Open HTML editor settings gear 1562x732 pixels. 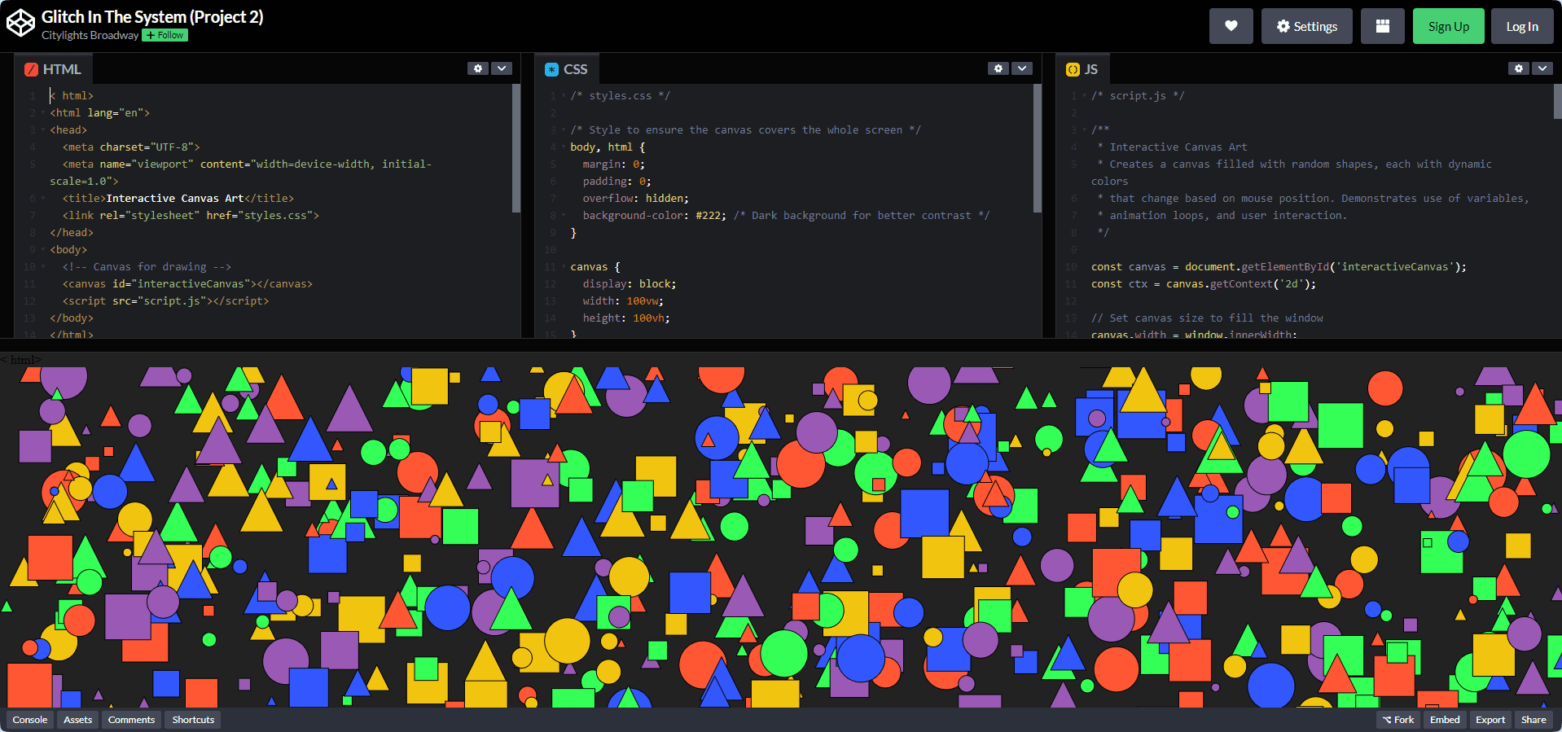coord(478,68)
